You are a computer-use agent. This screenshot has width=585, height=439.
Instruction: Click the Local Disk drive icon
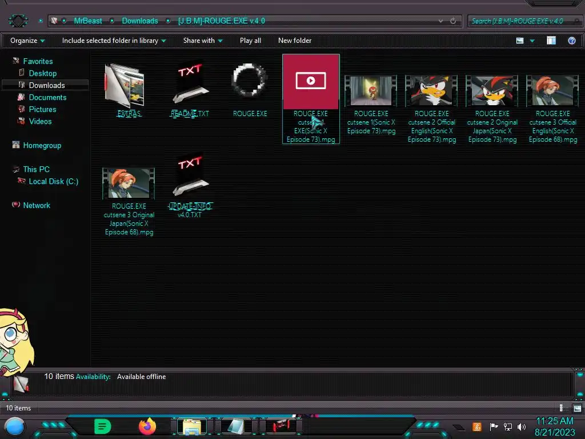coord(22,181)
